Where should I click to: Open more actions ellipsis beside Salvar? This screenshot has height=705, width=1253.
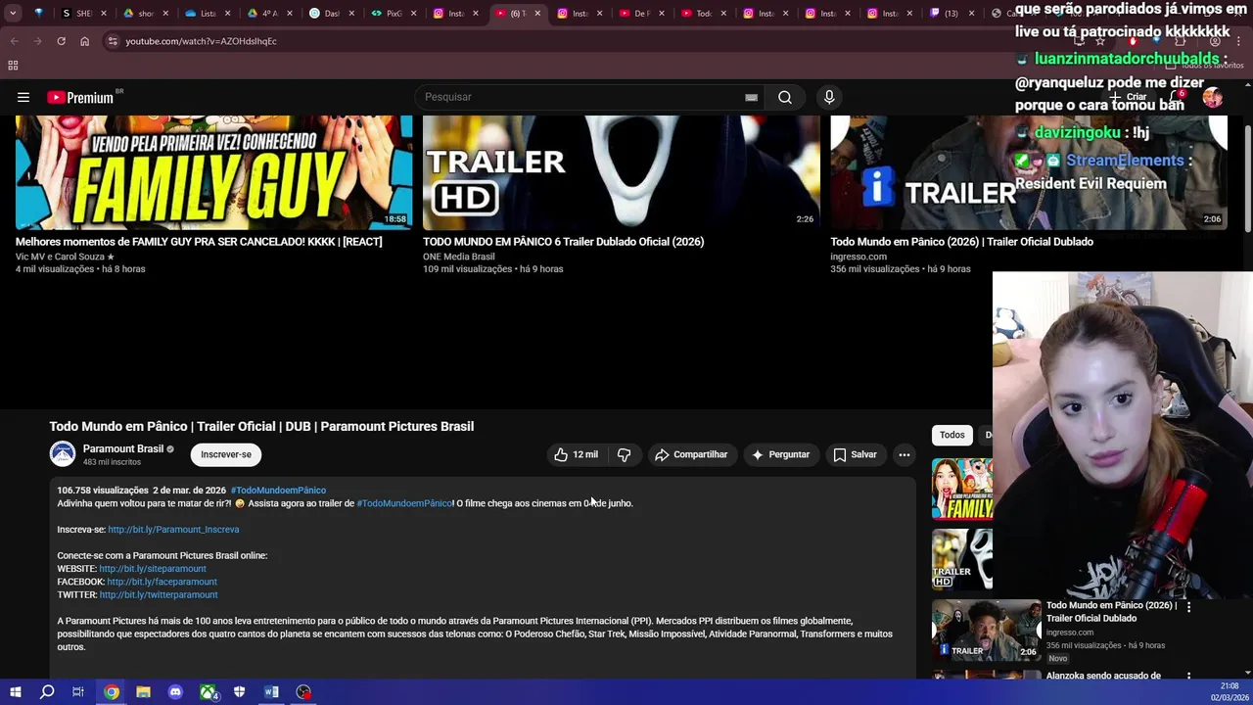[x=905, y=454]
